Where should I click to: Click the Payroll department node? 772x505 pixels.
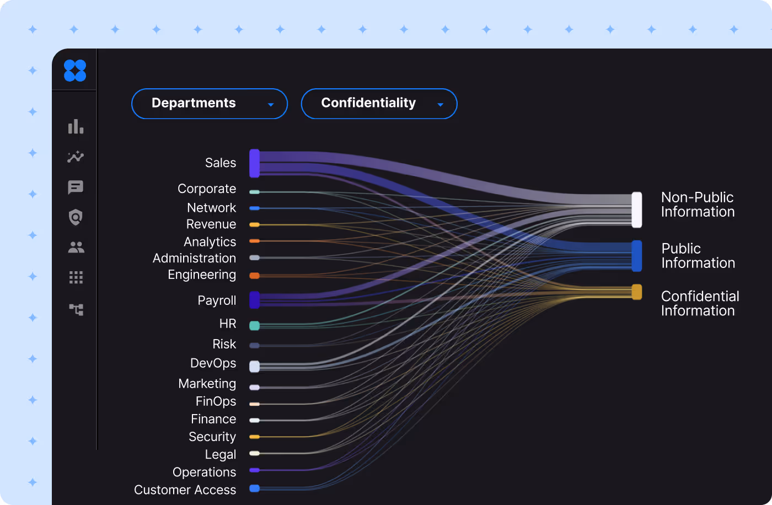tap(255, 300)
